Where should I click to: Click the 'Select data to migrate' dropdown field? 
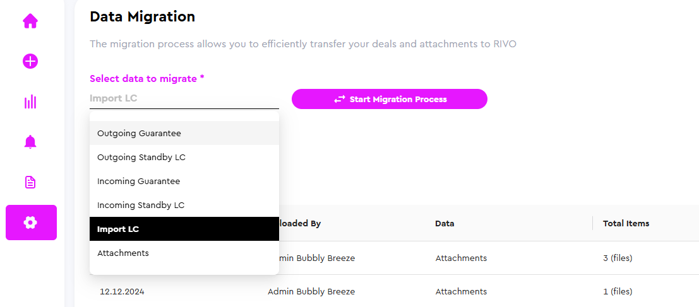pyautogui.click(x=184, y=98)
